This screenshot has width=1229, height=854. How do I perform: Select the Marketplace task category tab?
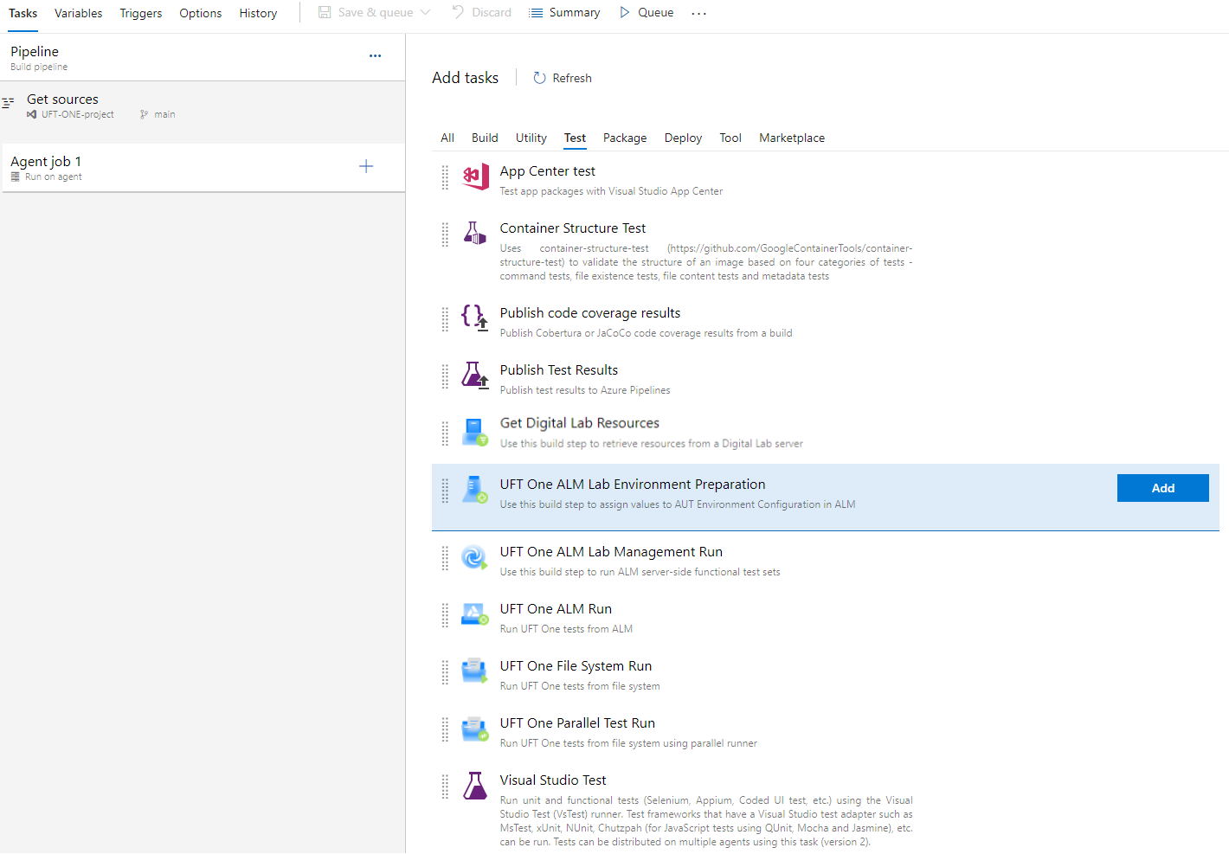791,138
